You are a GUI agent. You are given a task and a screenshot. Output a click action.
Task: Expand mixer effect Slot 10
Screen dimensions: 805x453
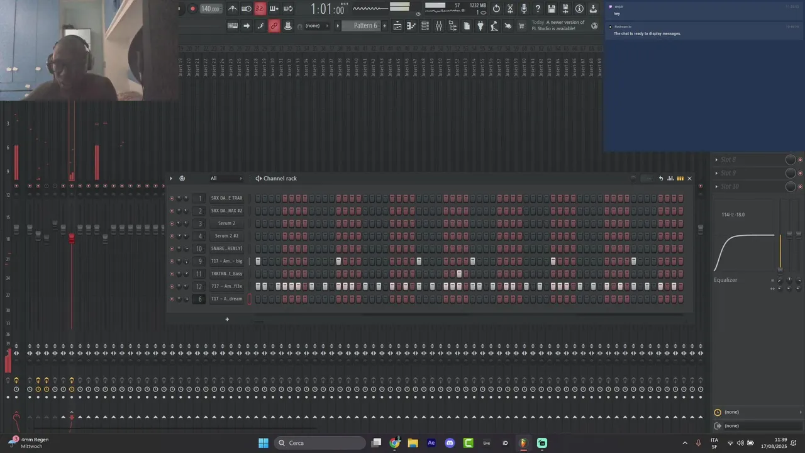(x=716, y=186)
